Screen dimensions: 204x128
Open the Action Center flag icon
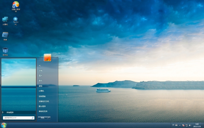[x=183, y=125]
